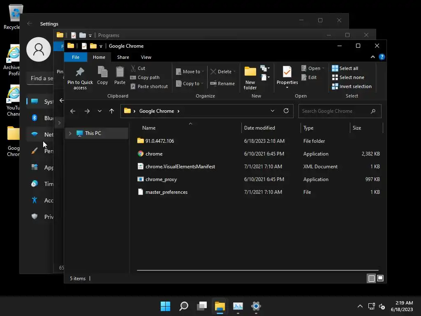
Task: Click File Explorer taskbar icon
Action: [220, 306]
